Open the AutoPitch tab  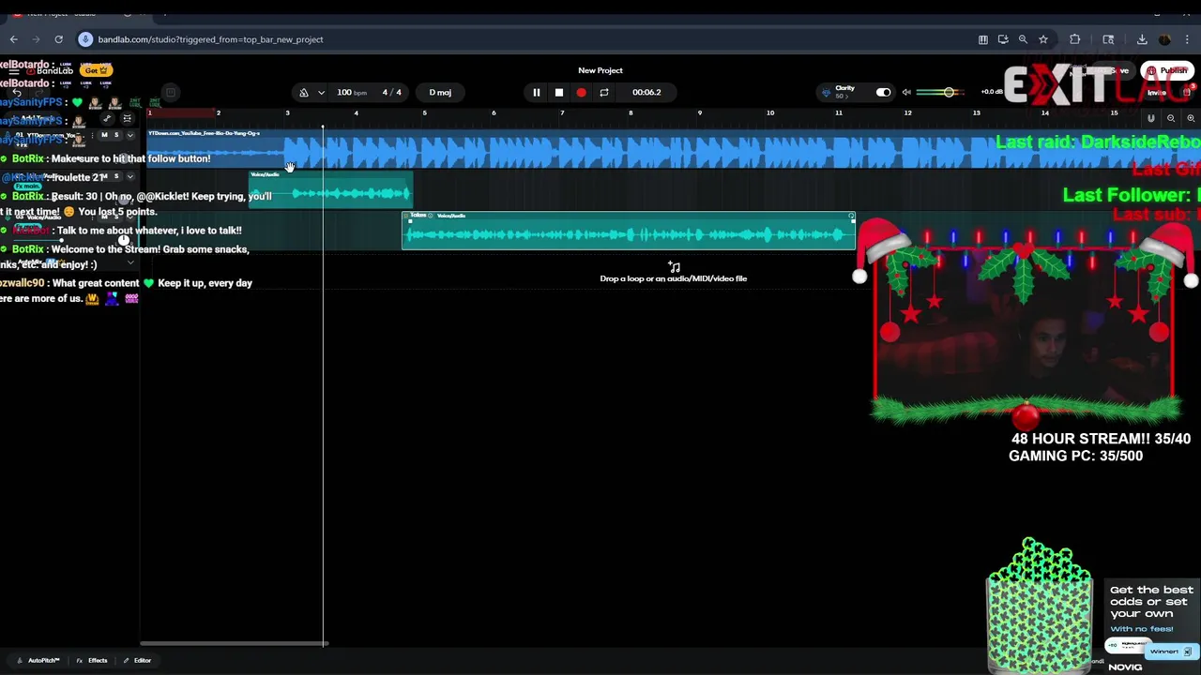coord(38,660)
